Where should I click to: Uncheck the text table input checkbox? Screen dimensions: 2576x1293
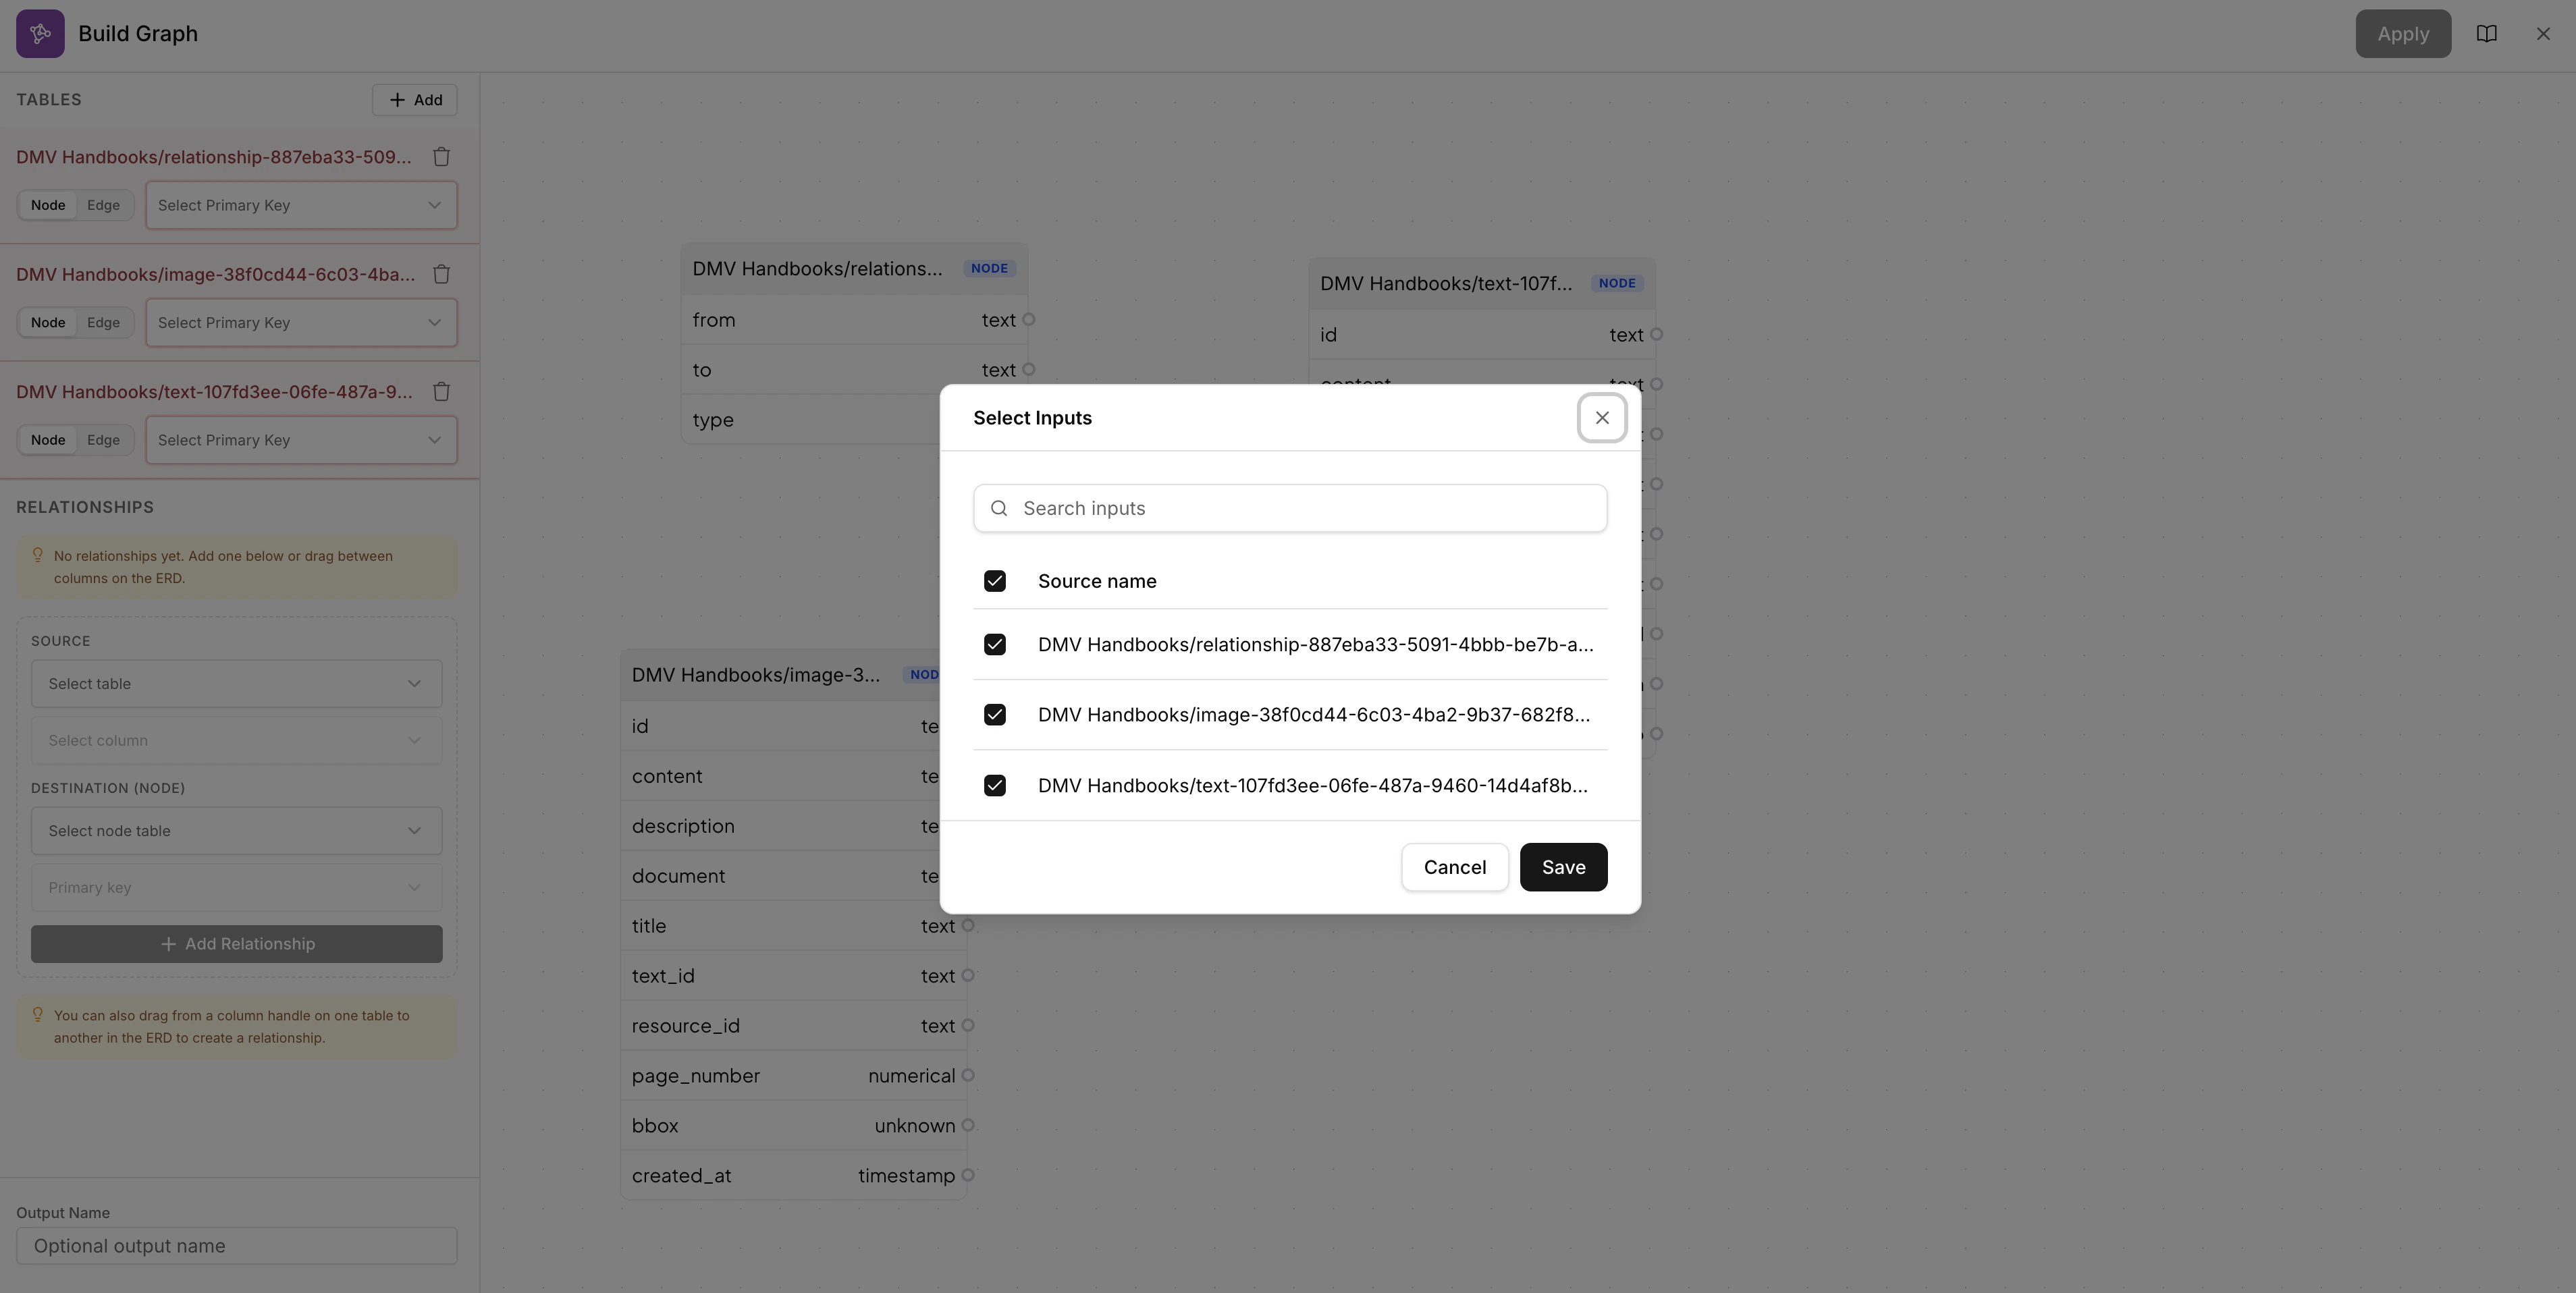point(995,786)
